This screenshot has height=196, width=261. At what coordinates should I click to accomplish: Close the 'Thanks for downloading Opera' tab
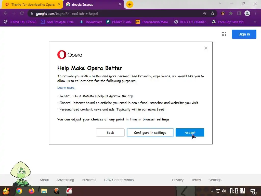click(x=59, y=5)
